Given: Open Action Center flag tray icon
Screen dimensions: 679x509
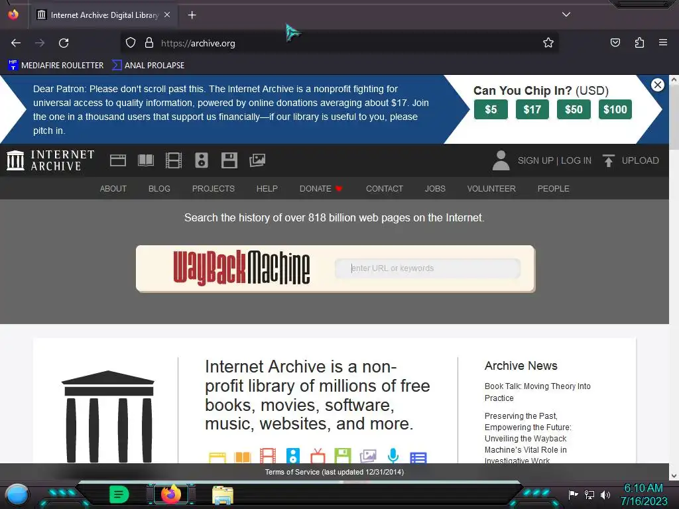Looking at the screenshot, I should click(x=573, y=494).
